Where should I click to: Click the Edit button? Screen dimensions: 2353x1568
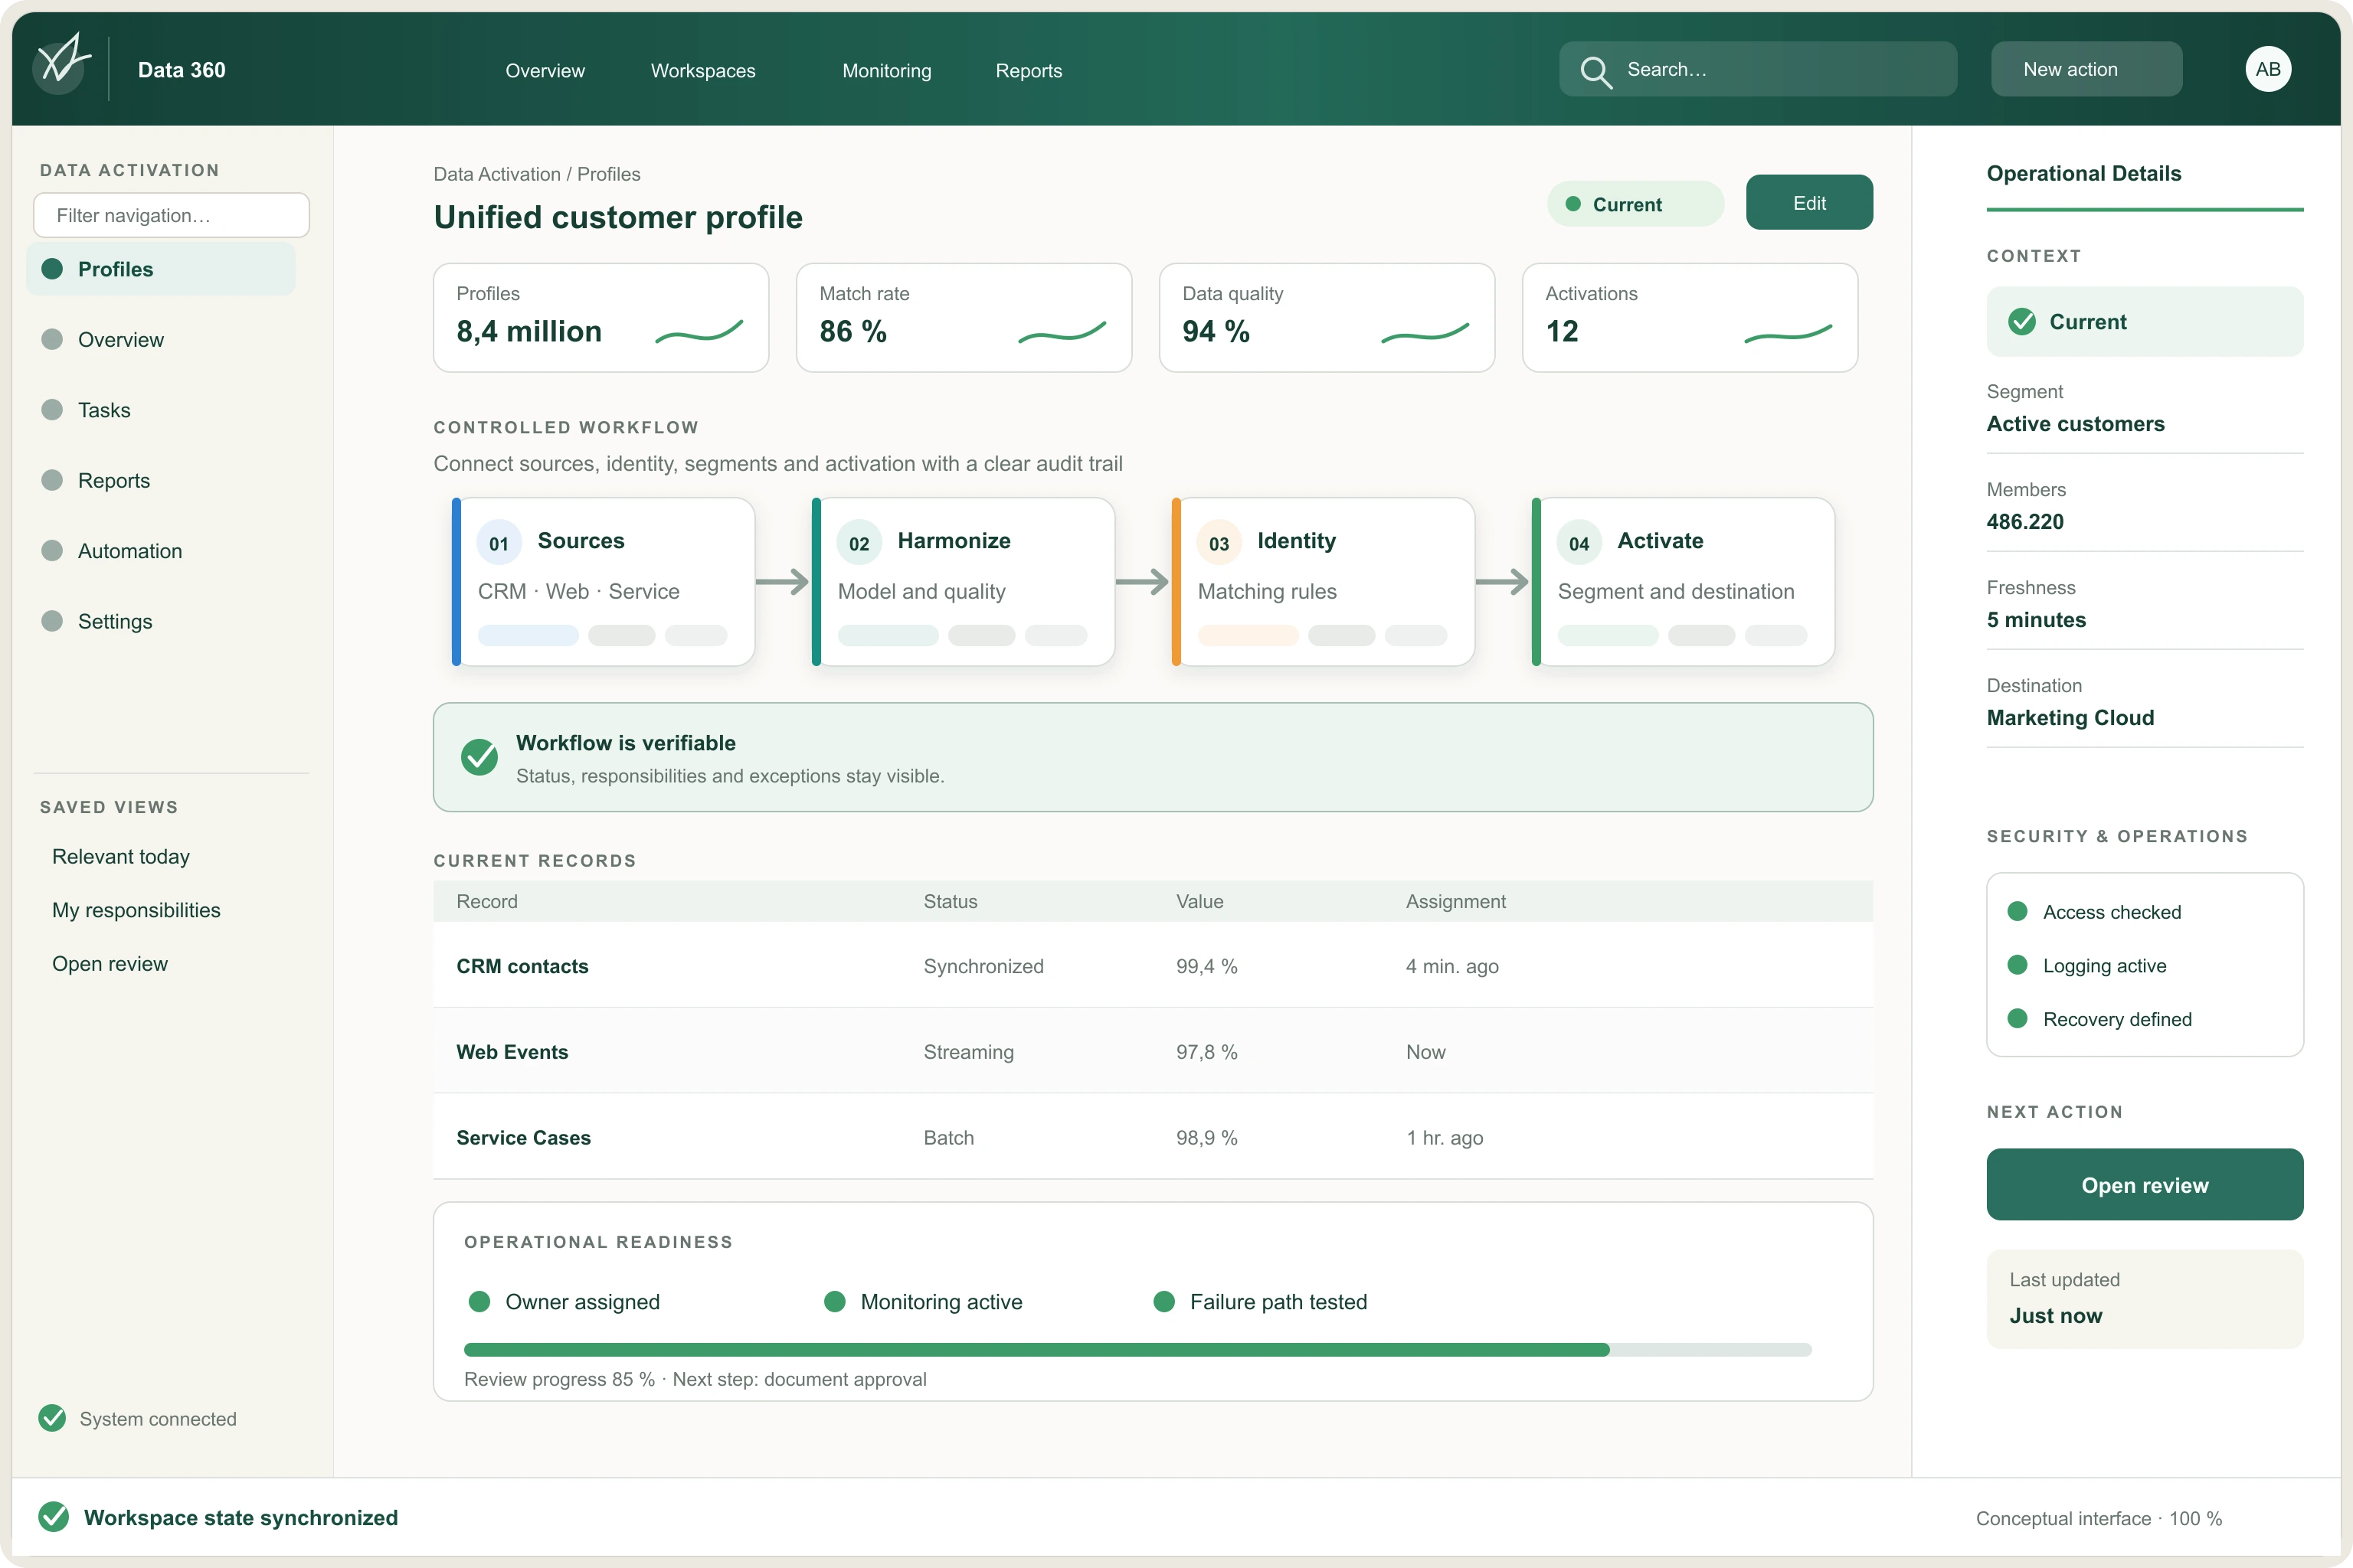pos(1810,202)
